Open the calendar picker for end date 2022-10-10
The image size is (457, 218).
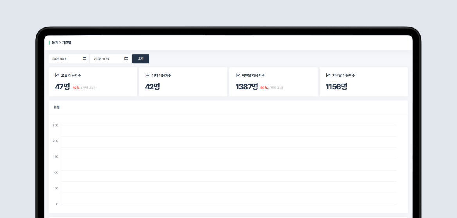(x=126, y=59)
